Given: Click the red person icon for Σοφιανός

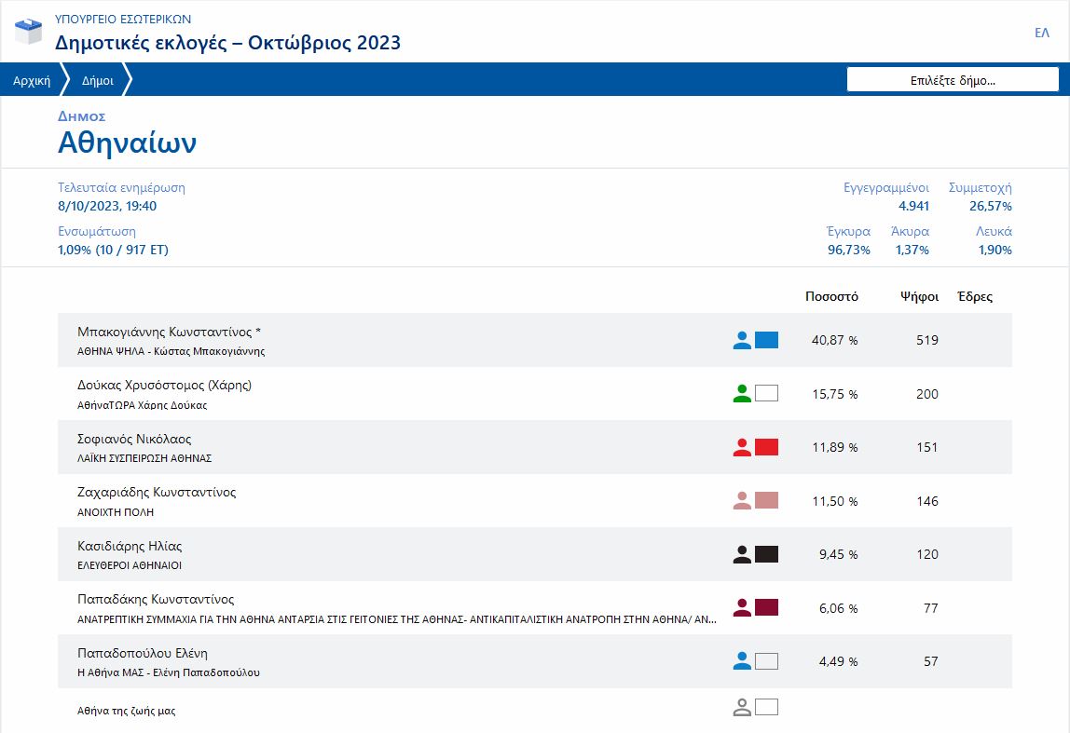Looking at the screenshot, I should point(742,448).
